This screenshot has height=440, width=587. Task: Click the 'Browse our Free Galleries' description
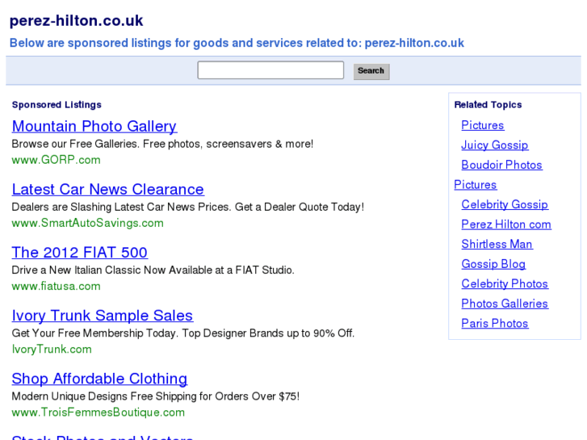pos(162,144)
